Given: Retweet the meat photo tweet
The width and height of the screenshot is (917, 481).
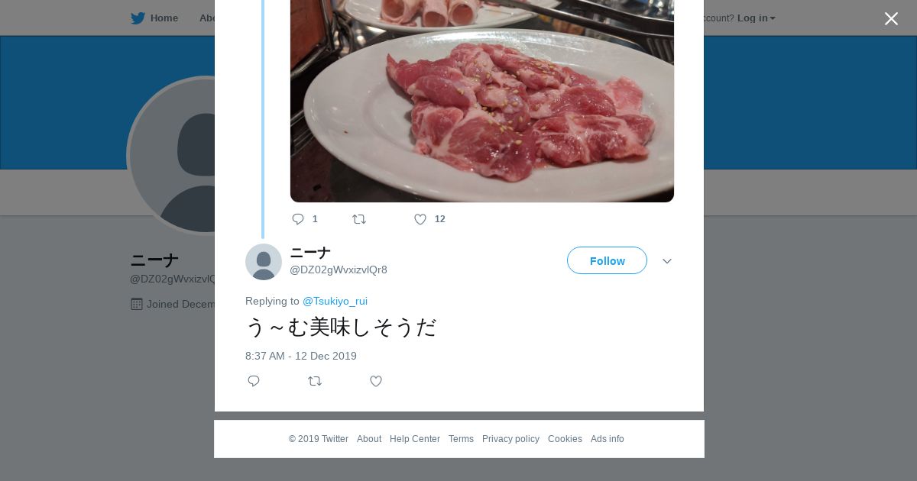Looking at the screenshot, I should pos(359,219).
